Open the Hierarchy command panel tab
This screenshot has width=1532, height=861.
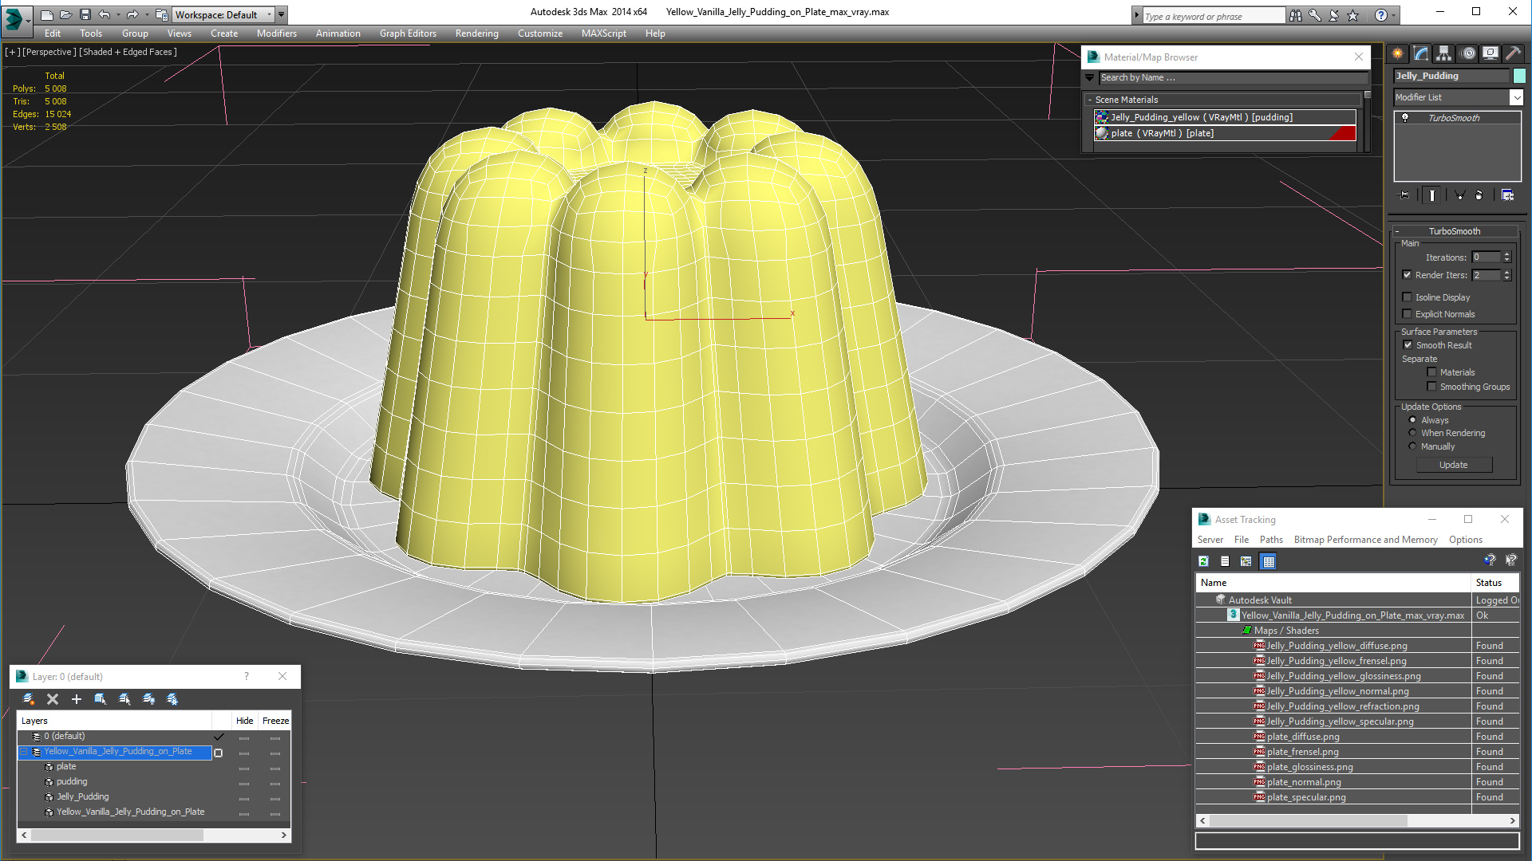1443,53
